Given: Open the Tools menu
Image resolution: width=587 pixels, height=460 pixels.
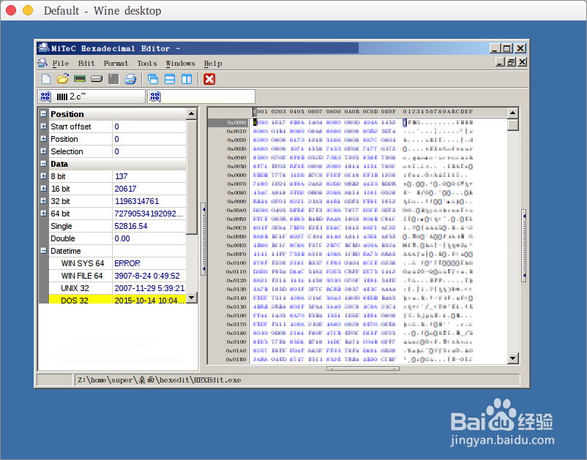Looking at the screenshot, I should click(x=147, y=63).
